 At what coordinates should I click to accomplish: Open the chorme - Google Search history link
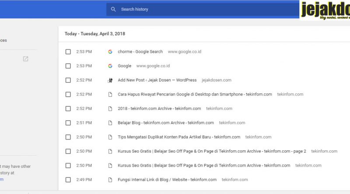140,51
